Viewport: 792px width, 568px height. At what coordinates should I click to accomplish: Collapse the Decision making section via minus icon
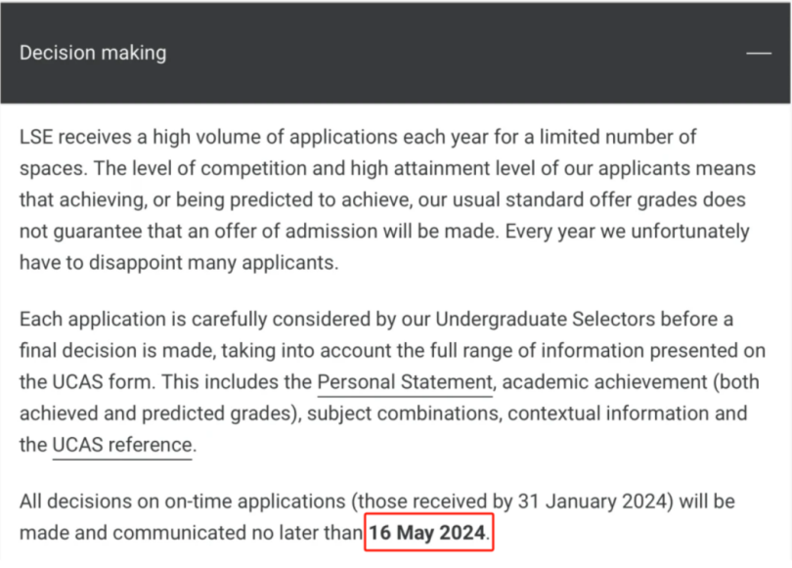point(759,53)
